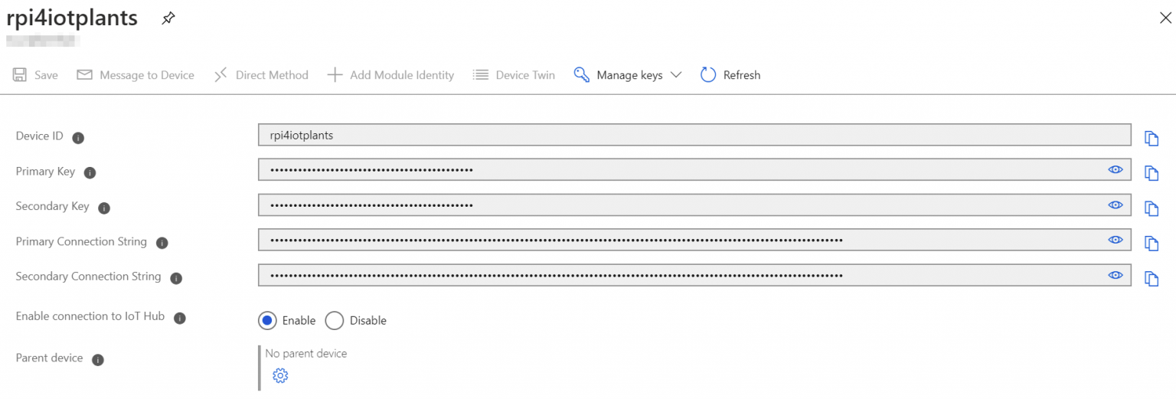The height and width of the screenshot is (399, 1176).
Task: Reveal the Secondary Connection String value
Action: click(x=1116, y=275)
